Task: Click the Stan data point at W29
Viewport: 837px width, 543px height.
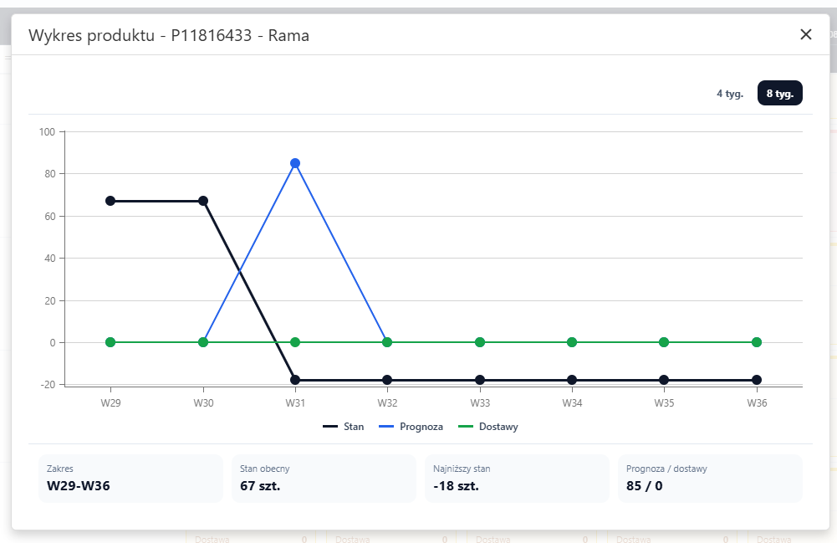Action: (x=110, y=201)
